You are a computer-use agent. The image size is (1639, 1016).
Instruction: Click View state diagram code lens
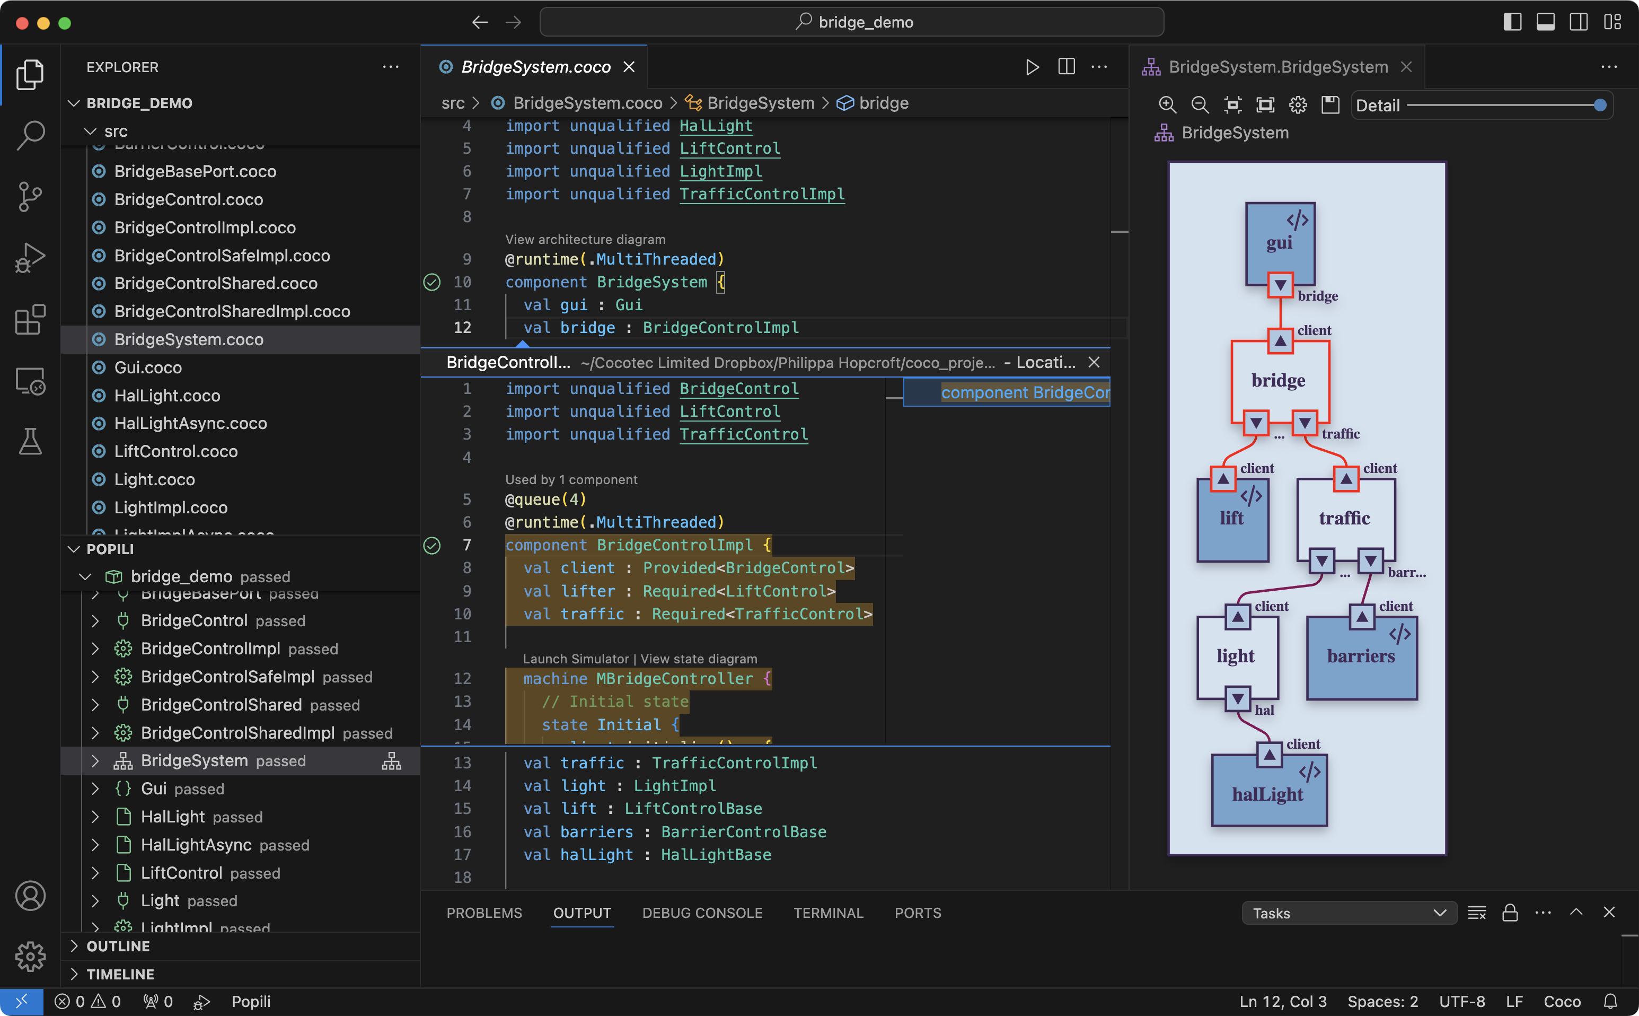click(x=699, y=659)
